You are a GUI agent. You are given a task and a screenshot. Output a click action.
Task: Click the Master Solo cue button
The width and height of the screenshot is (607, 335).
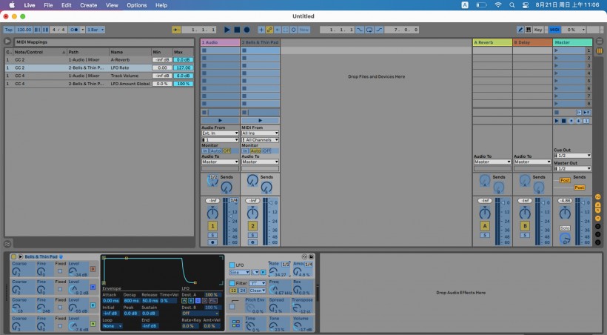pyautogui.click(x=566, y=228)
